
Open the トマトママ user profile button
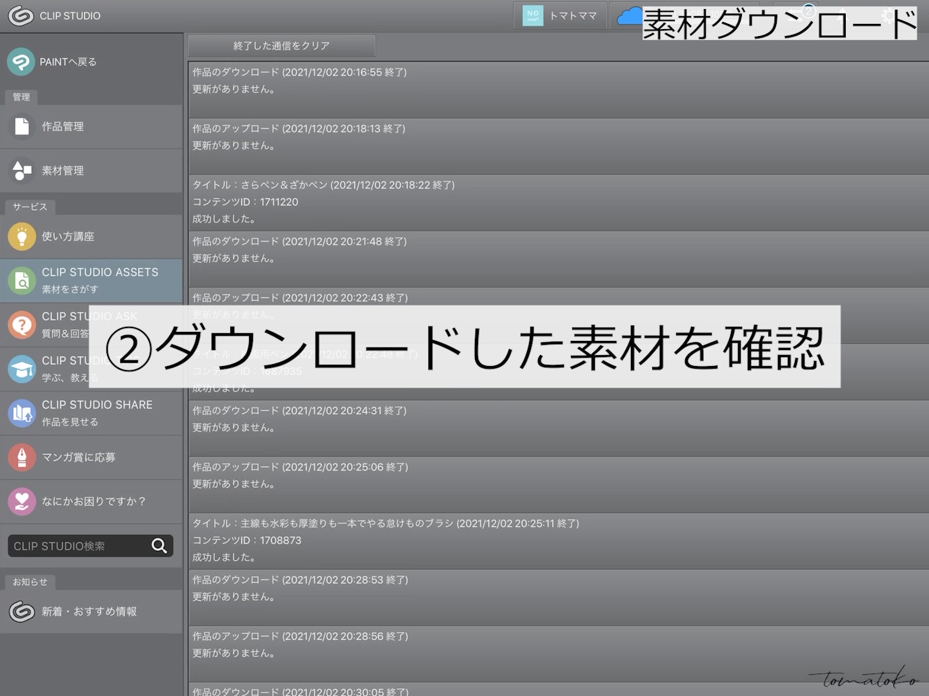(x=560, y=15)
